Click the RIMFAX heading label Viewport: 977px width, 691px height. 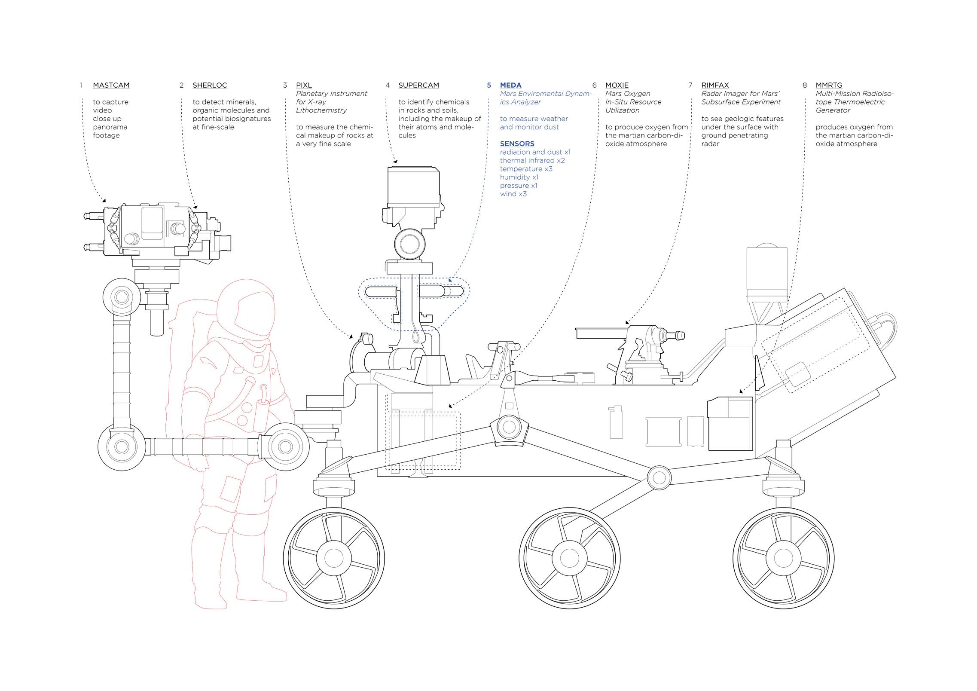[715, 85]
